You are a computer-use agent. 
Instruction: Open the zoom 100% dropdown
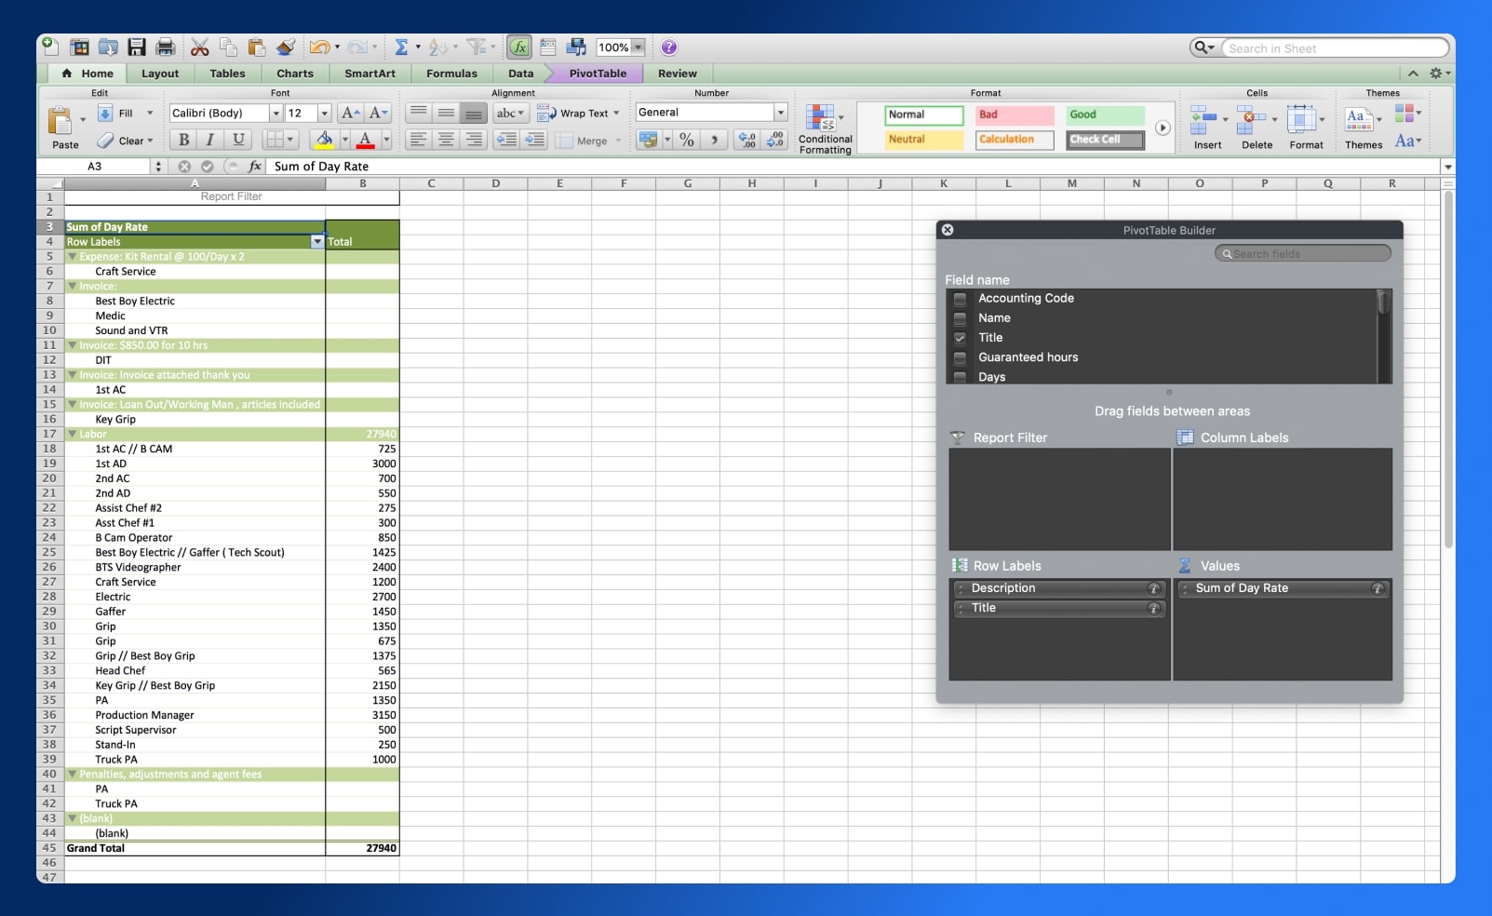pos(638,47)
